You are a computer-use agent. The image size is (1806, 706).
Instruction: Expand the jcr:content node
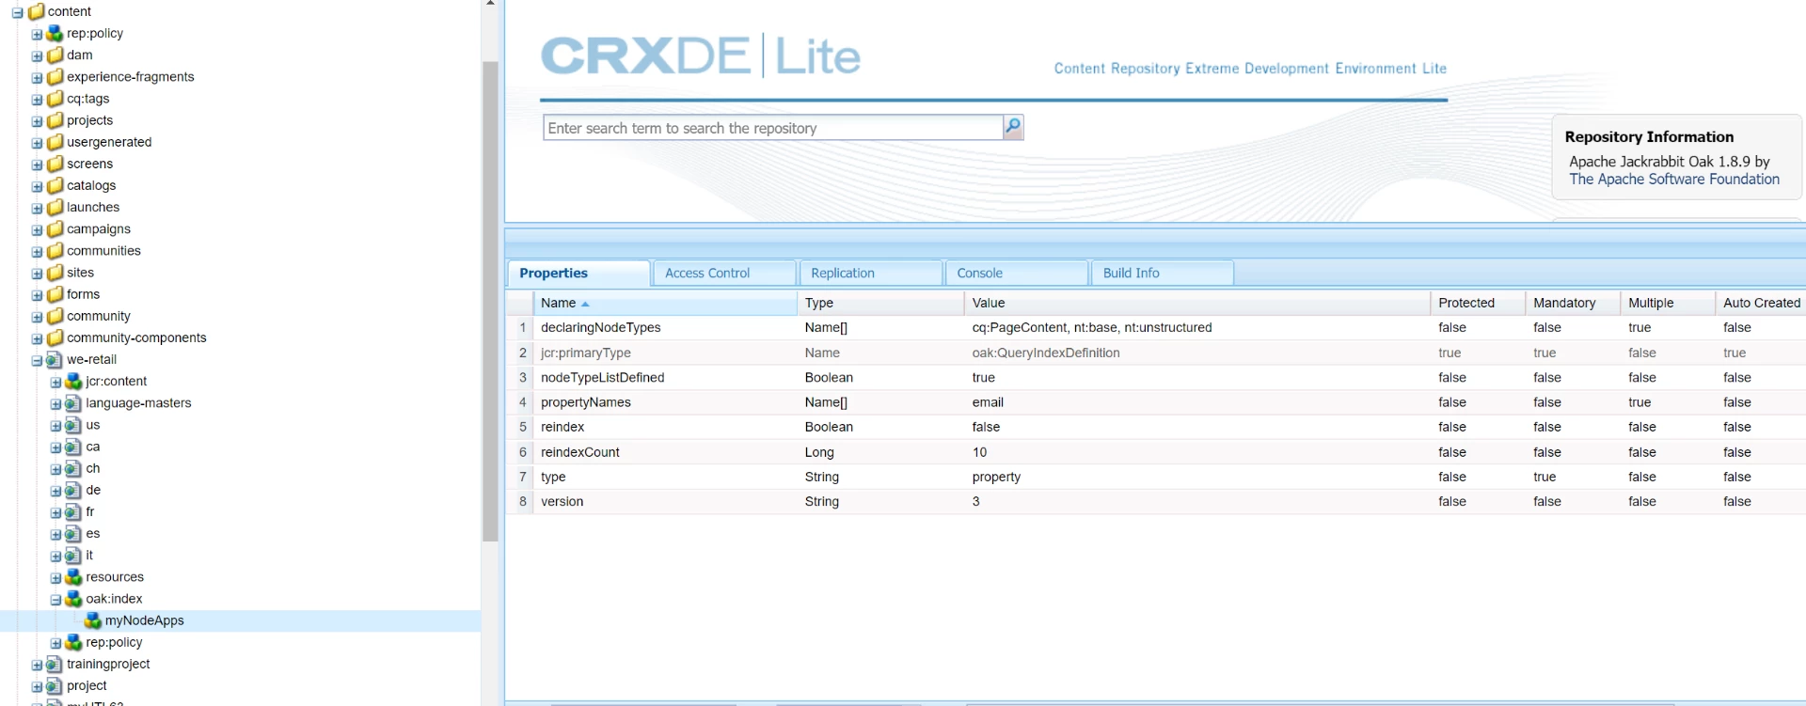pos(55,382)
